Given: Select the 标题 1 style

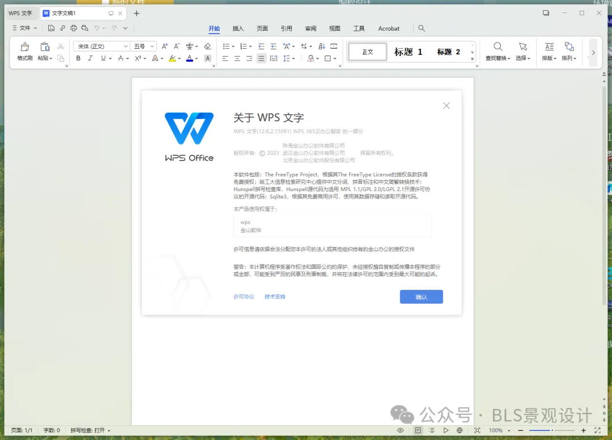Looking at the screenshot, I should (408, 52).
